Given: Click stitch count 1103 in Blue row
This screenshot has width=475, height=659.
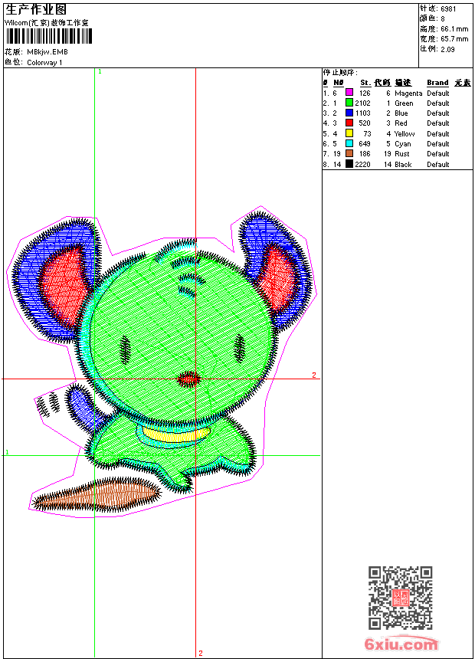Looking at the screenshot, I should click(x=363, y=113).
